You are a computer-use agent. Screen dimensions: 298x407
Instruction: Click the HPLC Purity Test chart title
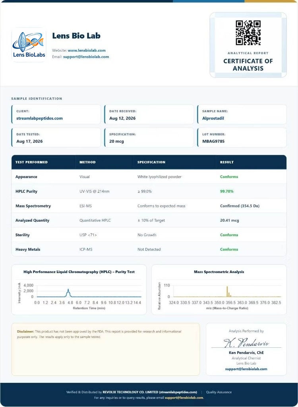(79, 272)
